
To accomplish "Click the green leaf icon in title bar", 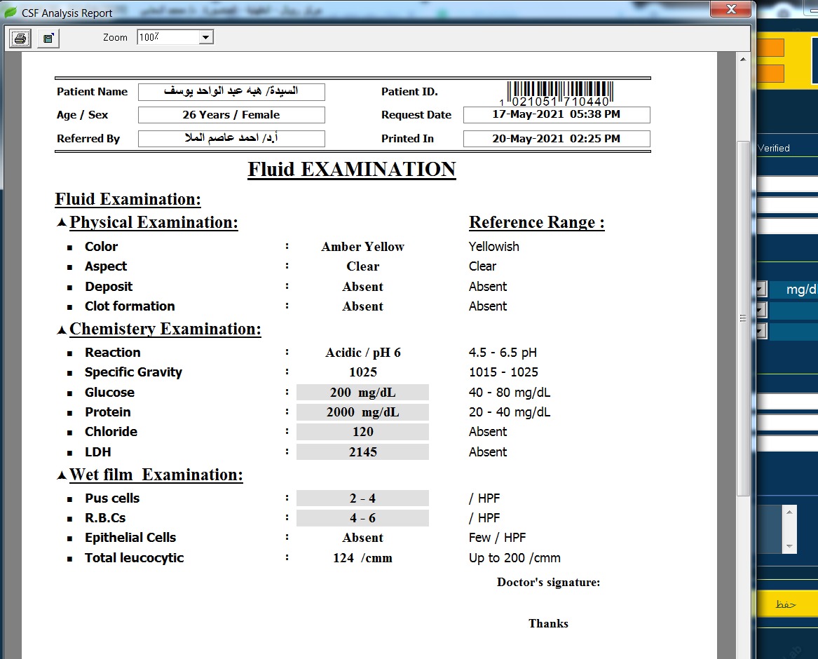I will [11, 13].
